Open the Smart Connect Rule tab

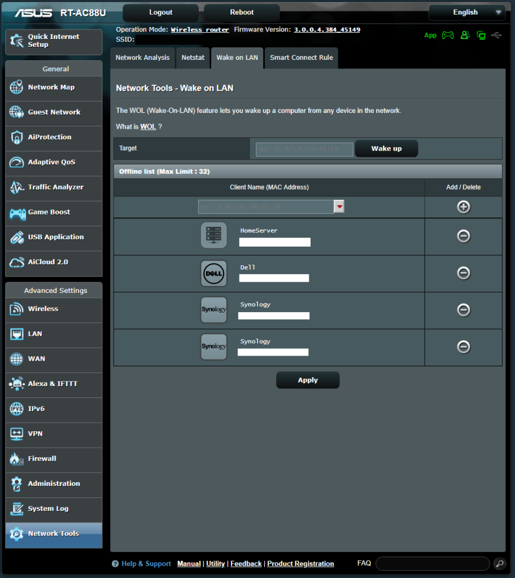click(301, 58)
